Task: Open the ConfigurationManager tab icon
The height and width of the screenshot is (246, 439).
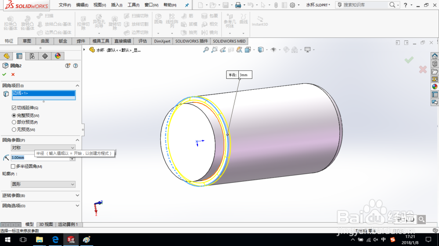Action: (32, 56)
